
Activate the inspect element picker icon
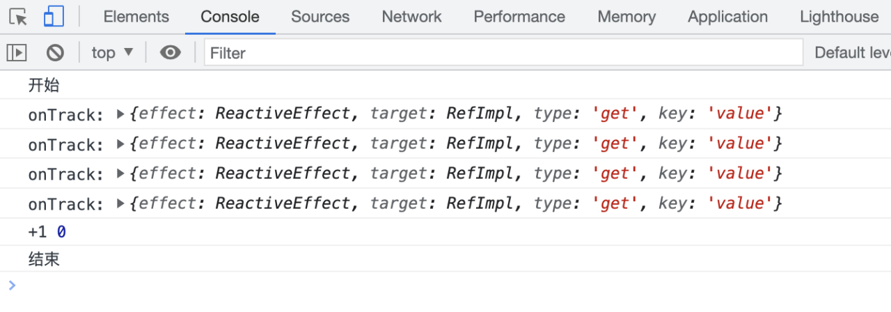pyautogui.click(x=19, y=17)
